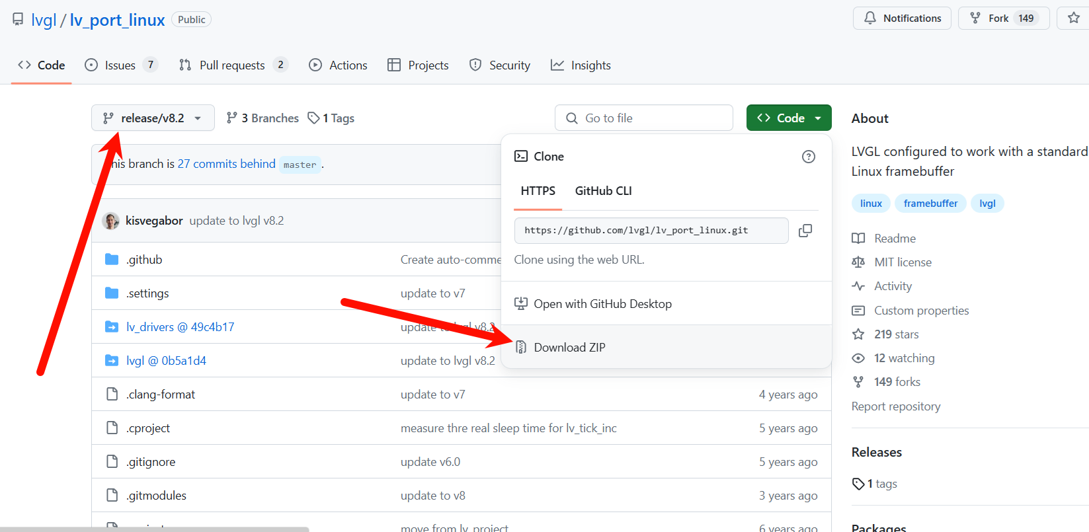The height and width of the screenshot is (532, 1089).
Task: Open the Pull requests tab
Action: (x=233, y=65)
